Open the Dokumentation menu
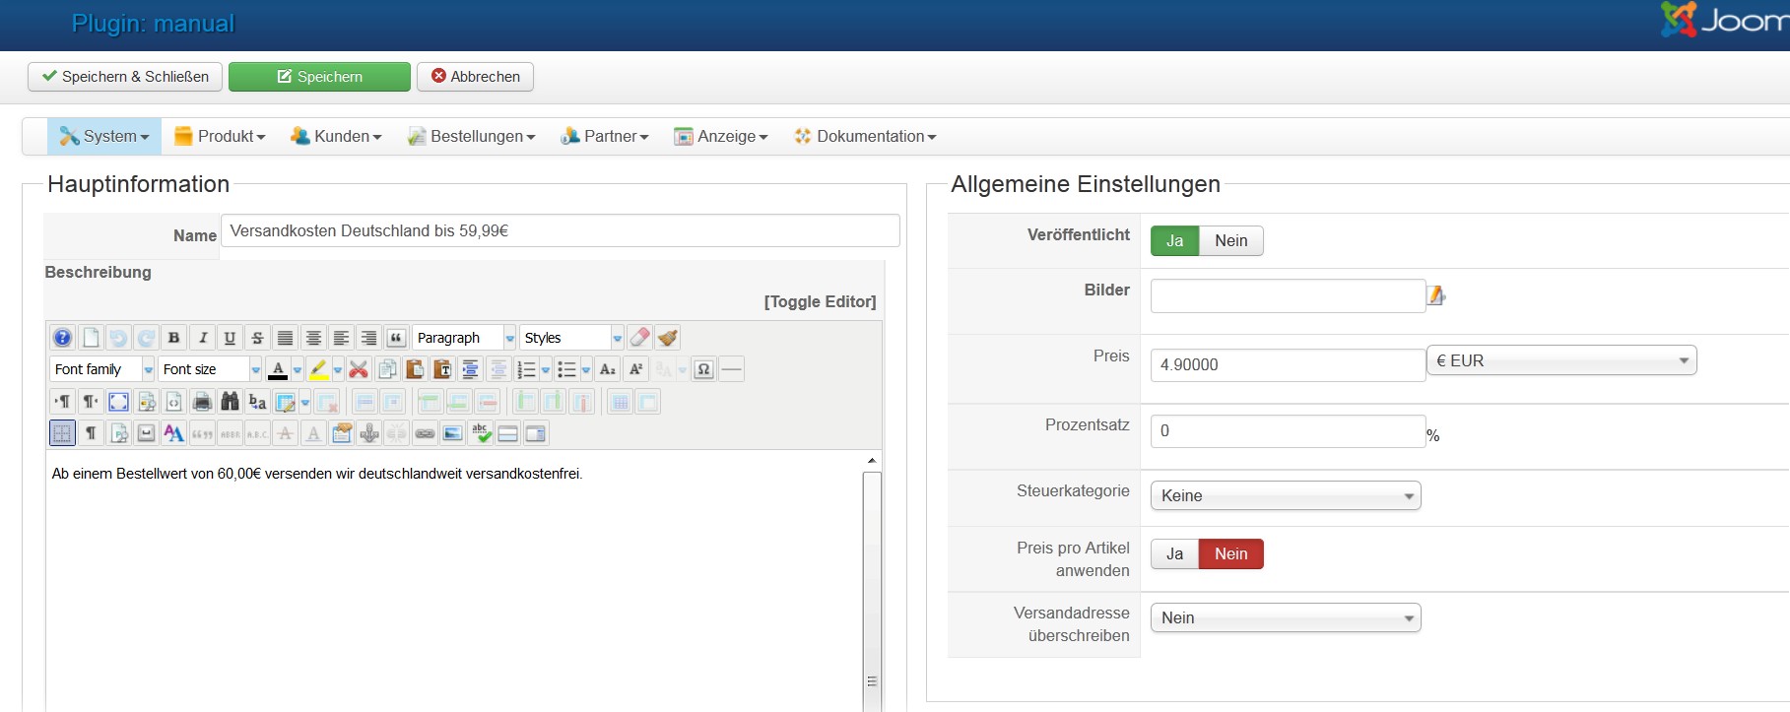 (866, 137)
